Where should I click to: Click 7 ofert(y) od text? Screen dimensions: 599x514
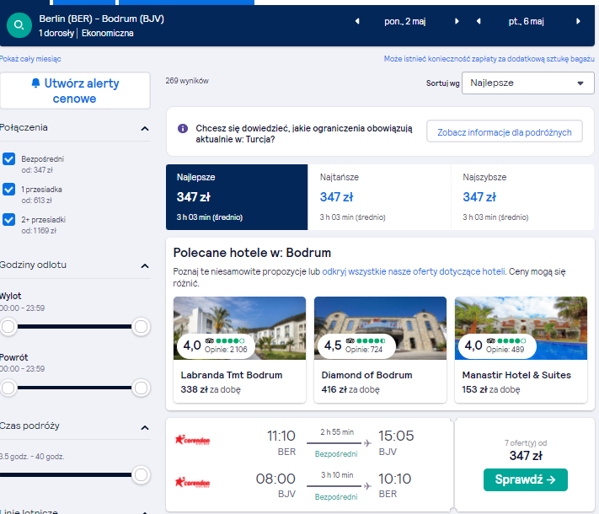[526, 443]
